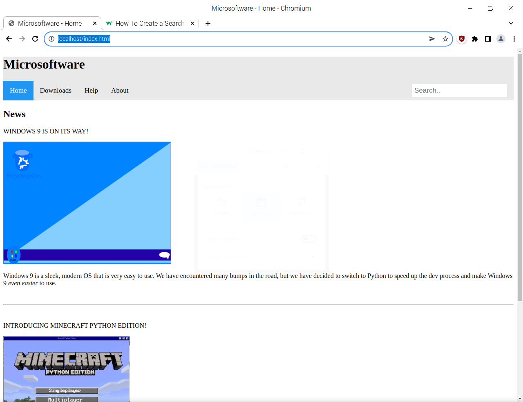Go back using the browser back arrow
This screenshot has height=402, width=523.
9,39
